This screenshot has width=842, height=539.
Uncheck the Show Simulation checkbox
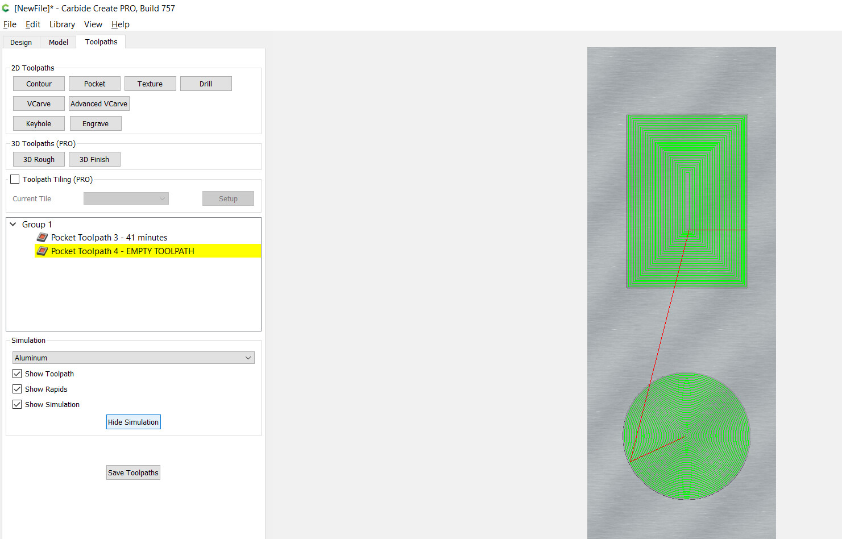[17, 404]
